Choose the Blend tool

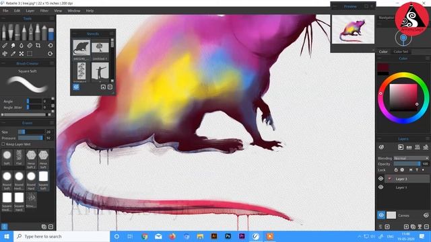5,46
